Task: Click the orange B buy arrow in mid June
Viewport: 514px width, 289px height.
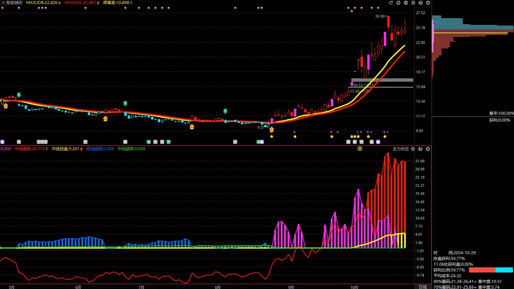Action: point(105,119)
